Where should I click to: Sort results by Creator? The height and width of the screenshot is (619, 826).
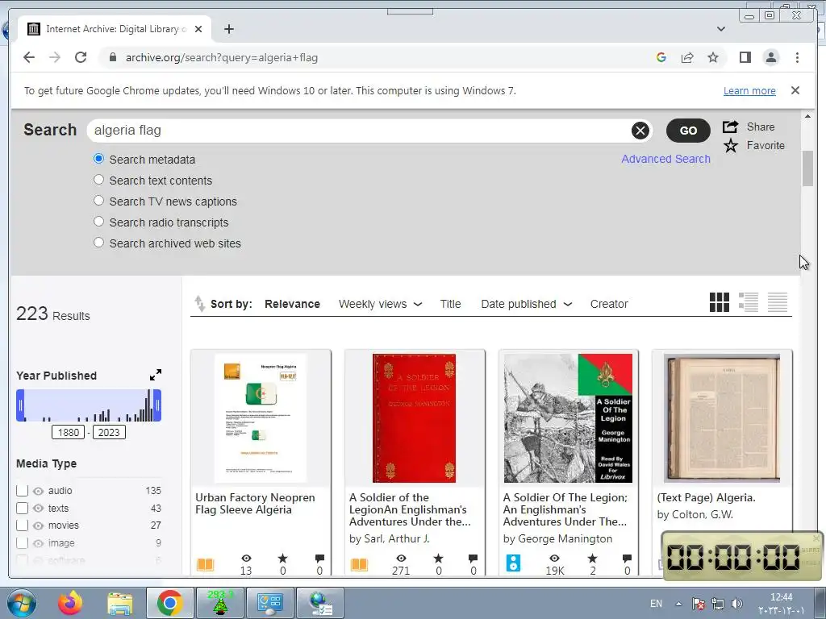click(x=609, y=304)
